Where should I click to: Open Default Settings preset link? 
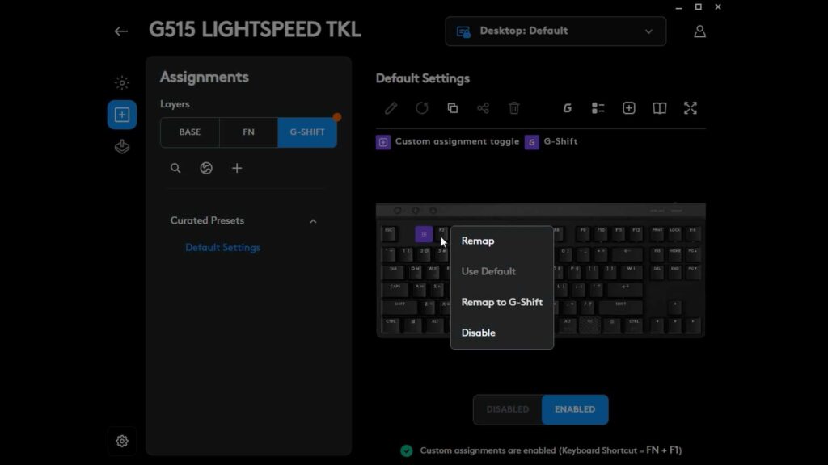click(223, 247)
